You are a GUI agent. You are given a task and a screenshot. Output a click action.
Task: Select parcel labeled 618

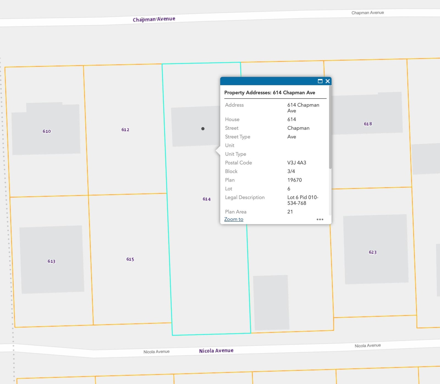click(x=368, y=124)
